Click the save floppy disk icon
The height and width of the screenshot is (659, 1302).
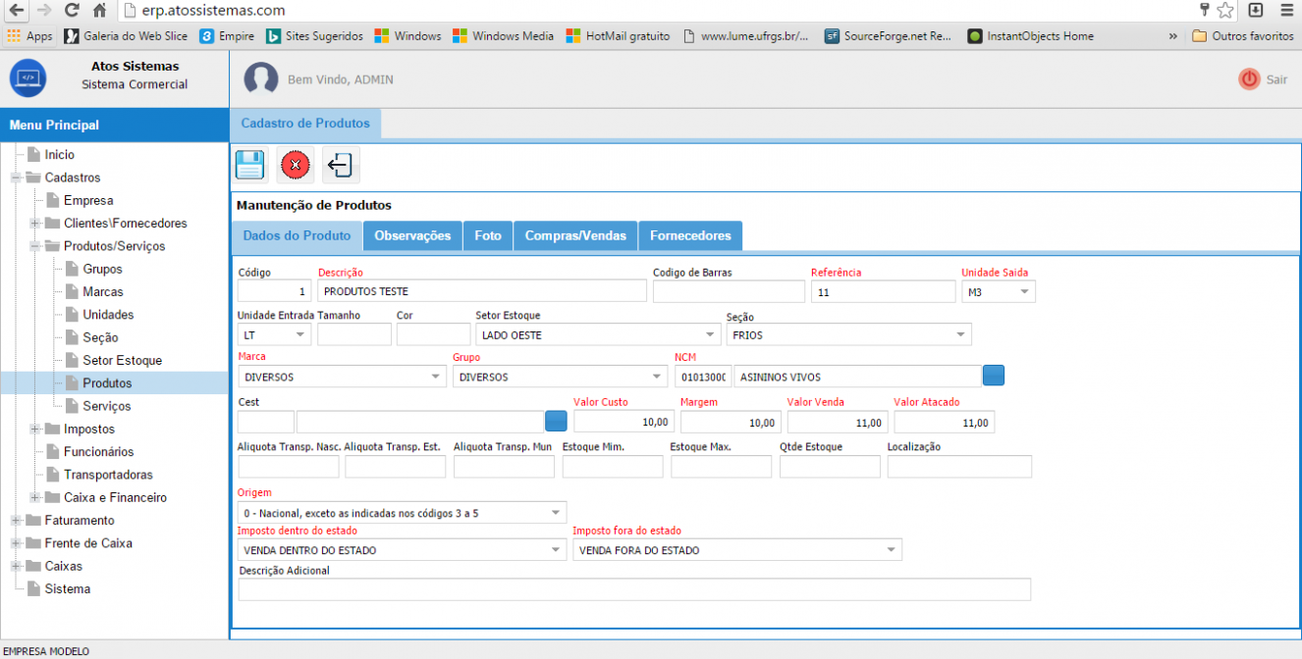point(250,165)
